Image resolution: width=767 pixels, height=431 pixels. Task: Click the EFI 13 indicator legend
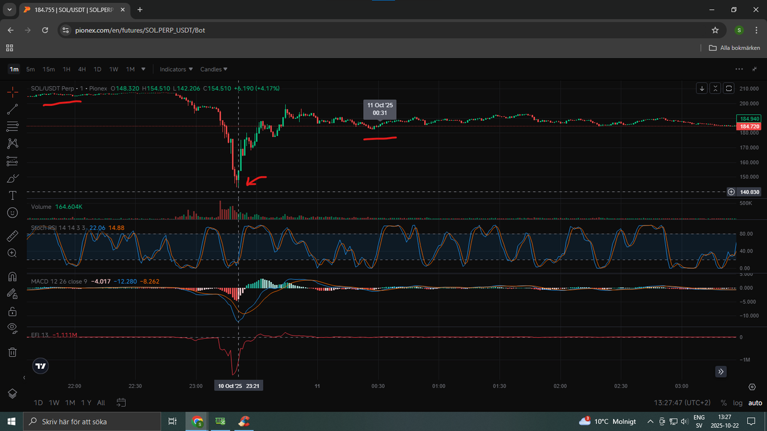(40, 335)
